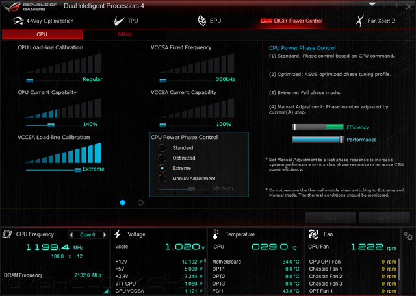Adjust VCCSA Current Capability slider handle
The image size is (416, 296).
tap(163, 125)
